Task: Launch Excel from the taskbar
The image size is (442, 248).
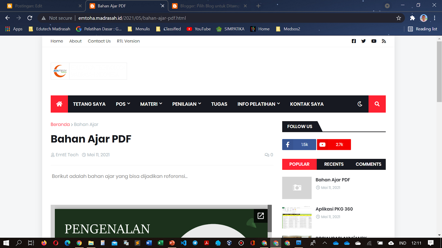Action: tap(161, 243)
